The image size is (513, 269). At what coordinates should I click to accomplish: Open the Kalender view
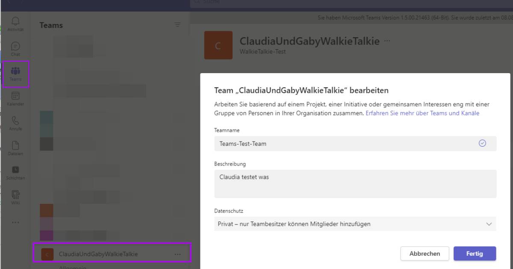15,98
